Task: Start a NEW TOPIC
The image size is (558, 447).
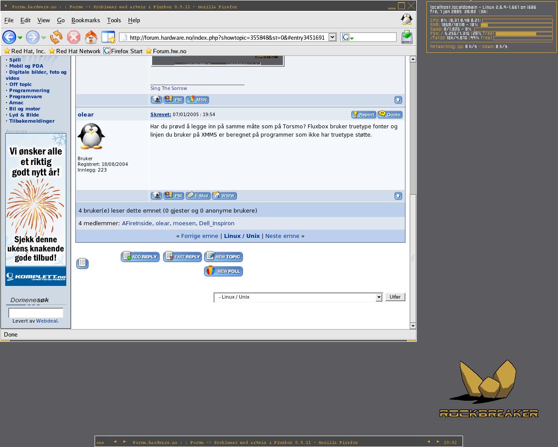Action: [223, 257]
